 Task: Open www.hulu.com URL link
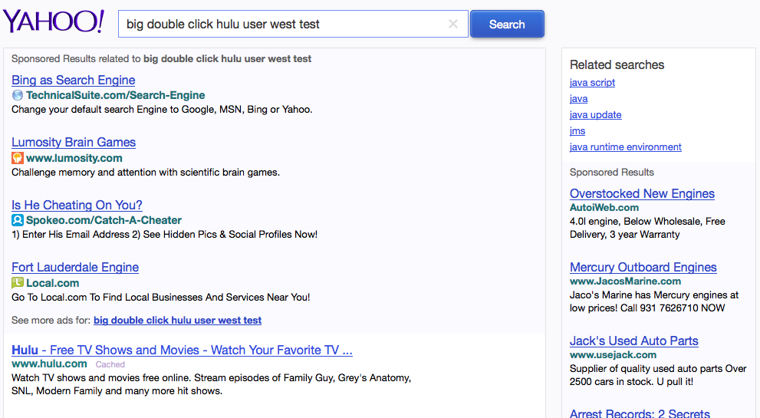click(49, 364)
